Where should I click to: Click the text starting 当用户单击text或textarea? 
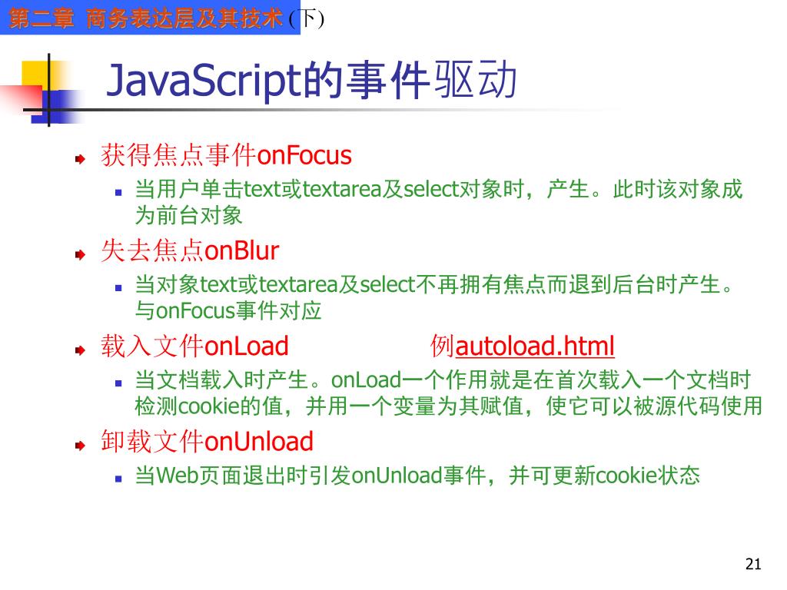(x=439, y=190)
